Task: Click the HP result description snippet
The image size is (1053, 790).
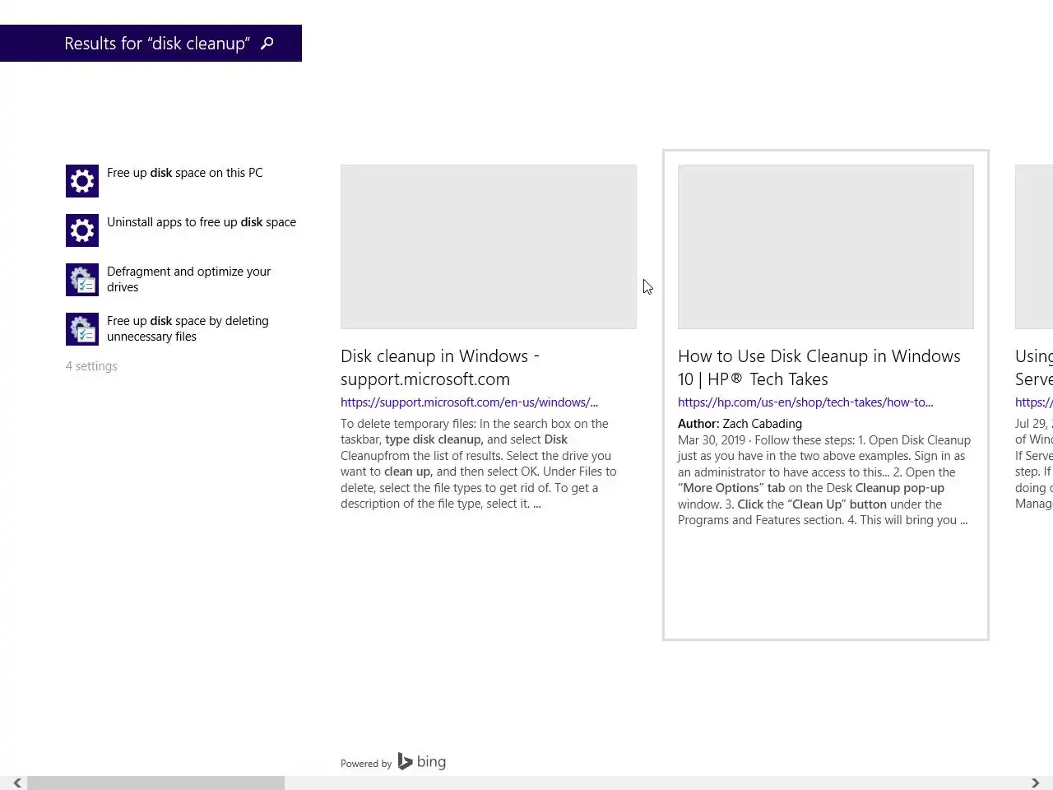Action: (x=824, y=480)
